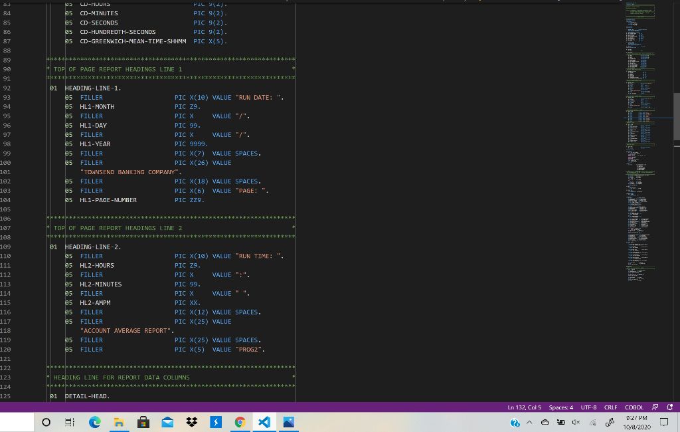Open the Mail app from taskbar
The width and height of the screenshot is (680, 432).
(167, 422)
